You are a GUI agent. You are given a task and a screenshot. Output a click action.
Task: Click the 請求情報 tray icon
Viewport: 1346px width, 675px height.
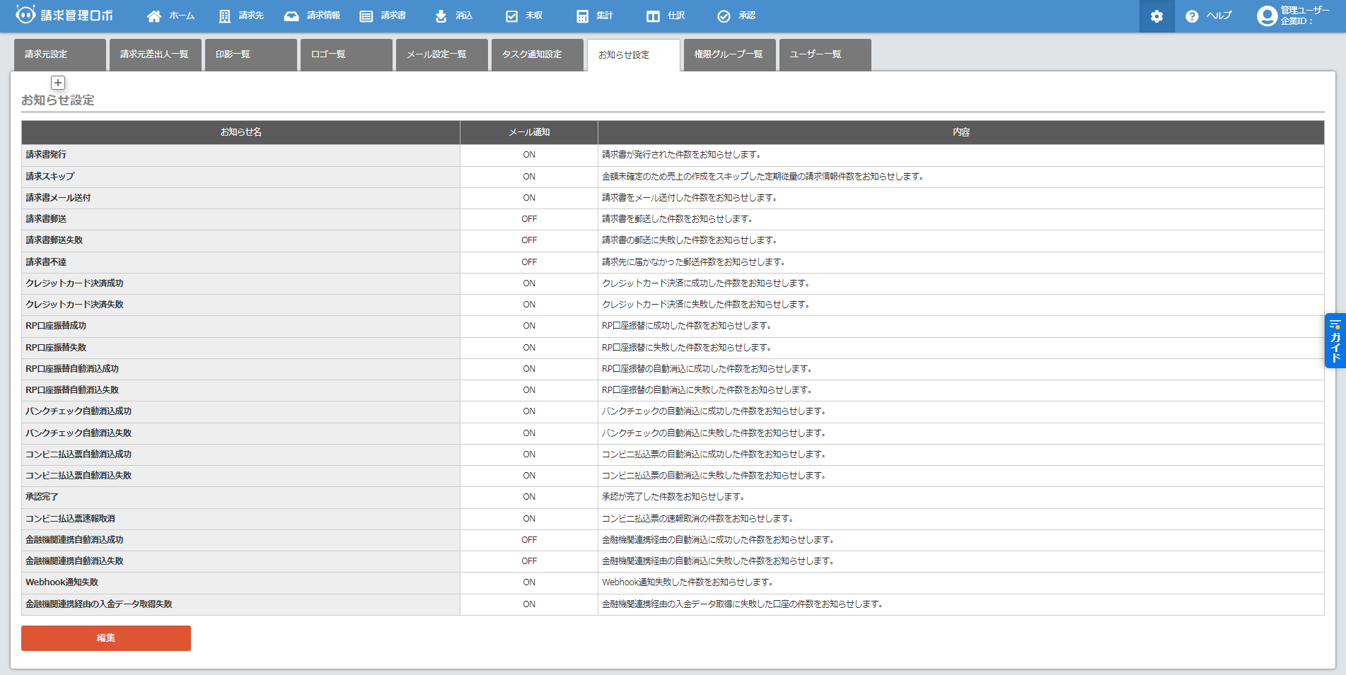tap(291, 16)
